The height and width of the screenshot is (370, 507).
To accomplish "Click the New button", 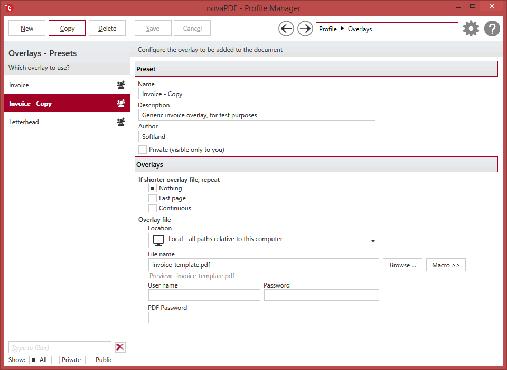I will pos(27,28).
